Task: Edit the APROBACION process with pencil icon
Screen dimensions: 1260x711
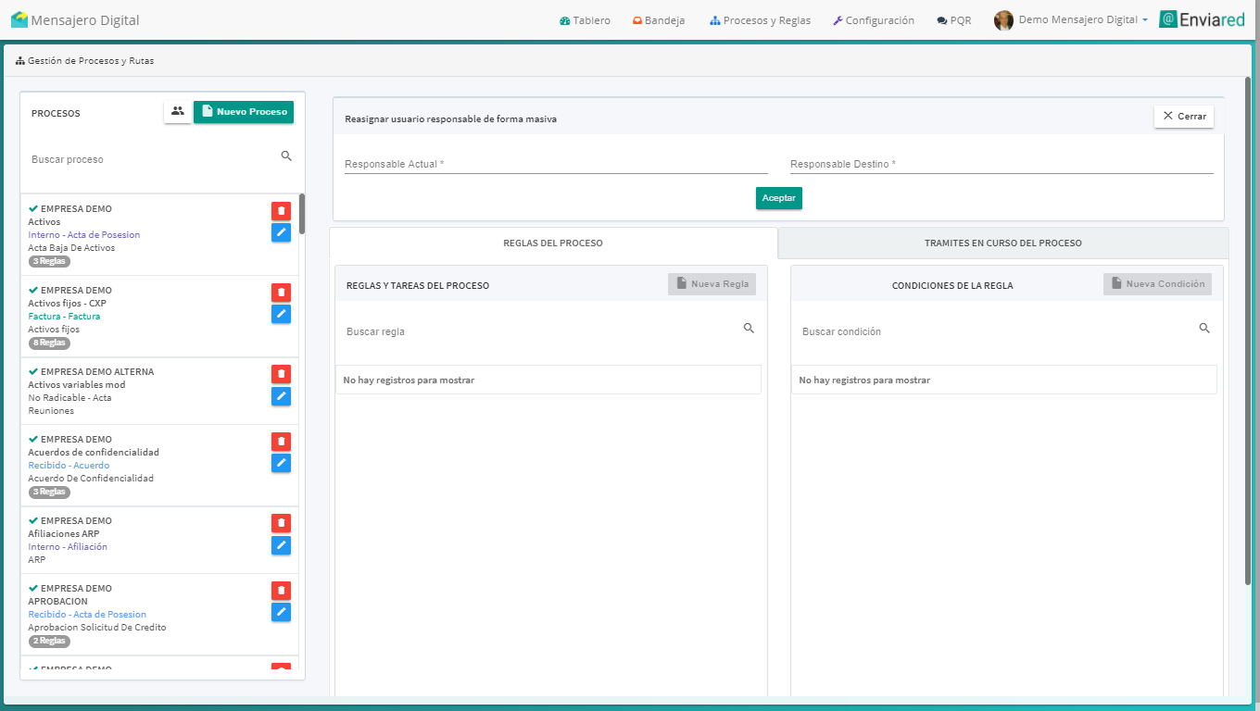Action: (x=281, y=612)
